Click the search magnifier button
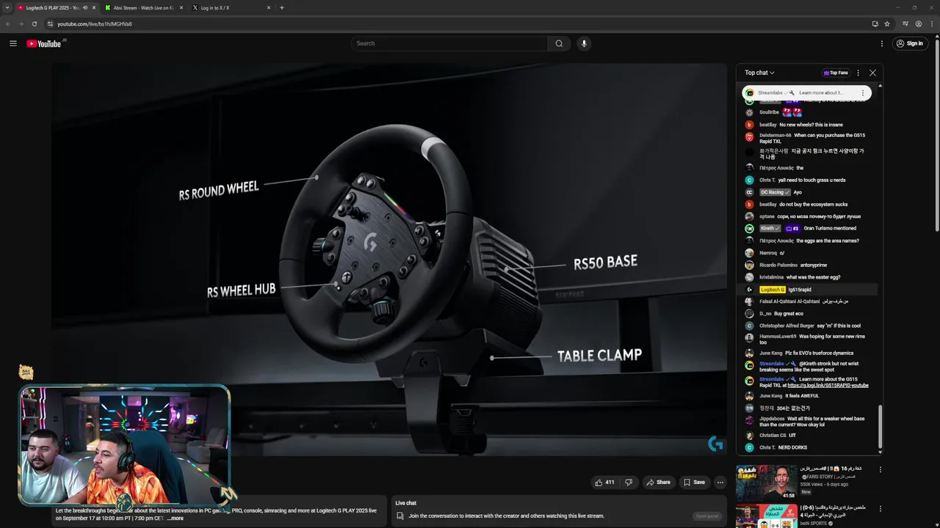The width and height of the screenshot is (940, 528). click(559, 43)
